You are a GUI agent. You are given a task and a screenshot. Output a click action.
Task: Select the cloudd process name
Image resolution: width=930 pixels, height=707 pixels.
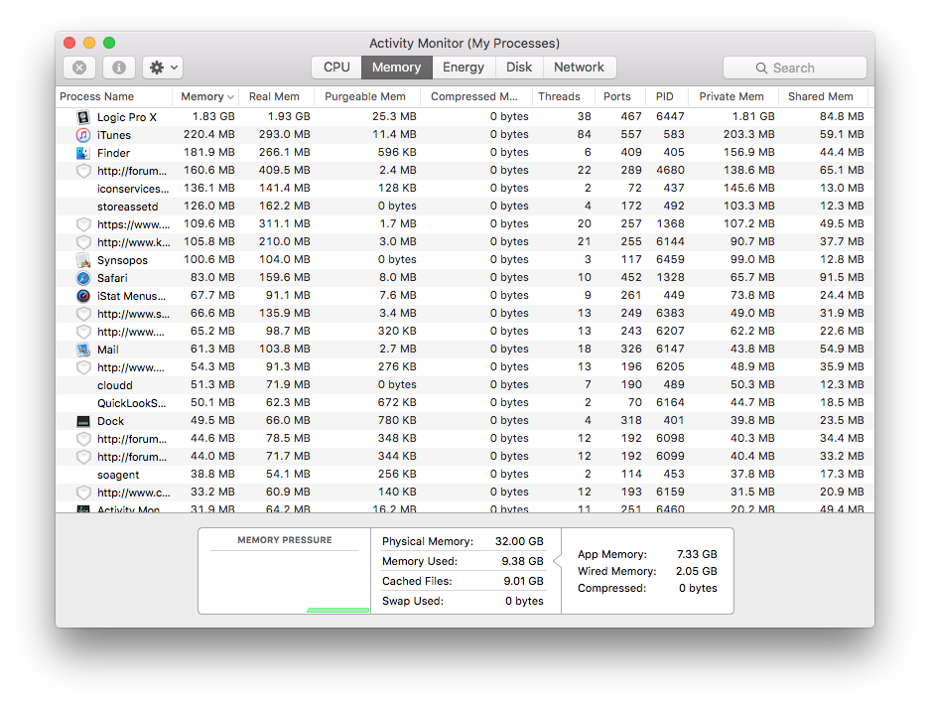pyautogui.click(x=114, y=385)
